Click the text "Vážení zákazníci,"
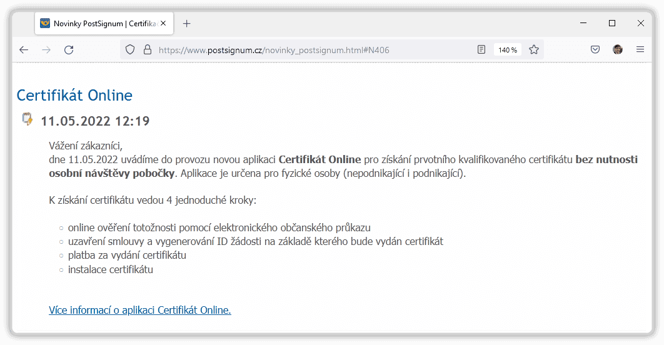 pos(86,146)
